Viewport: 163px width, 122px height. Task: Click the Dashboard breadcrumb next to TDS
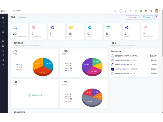[22, 17]
